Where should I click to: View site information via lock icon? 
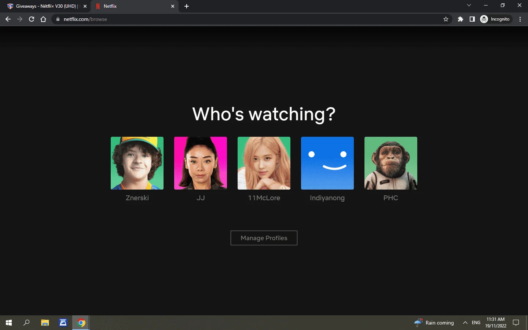pyautogui.click(x=58, y=19)
